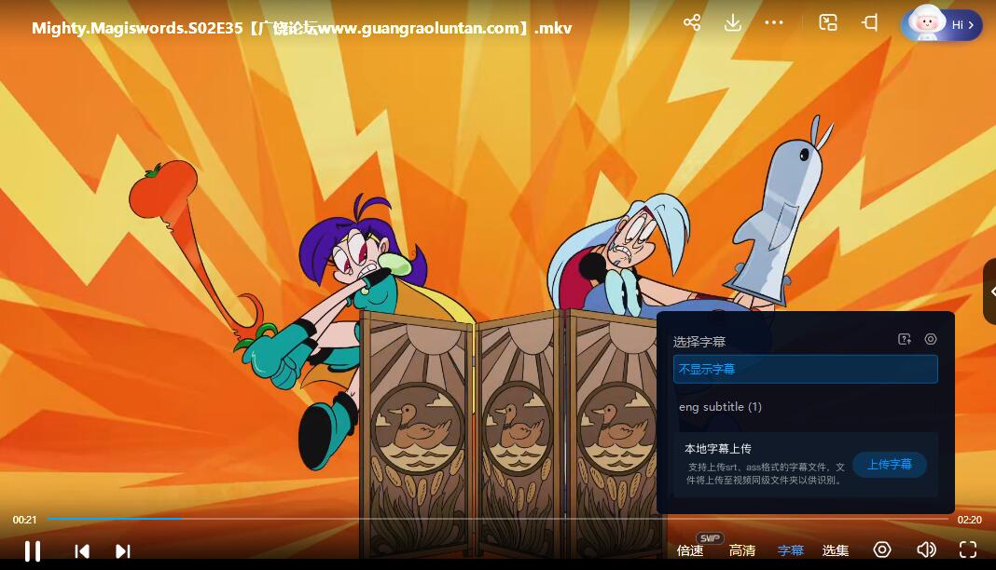
Task: Select eng subtitle (1) track
Action: (x=806, y=406)
